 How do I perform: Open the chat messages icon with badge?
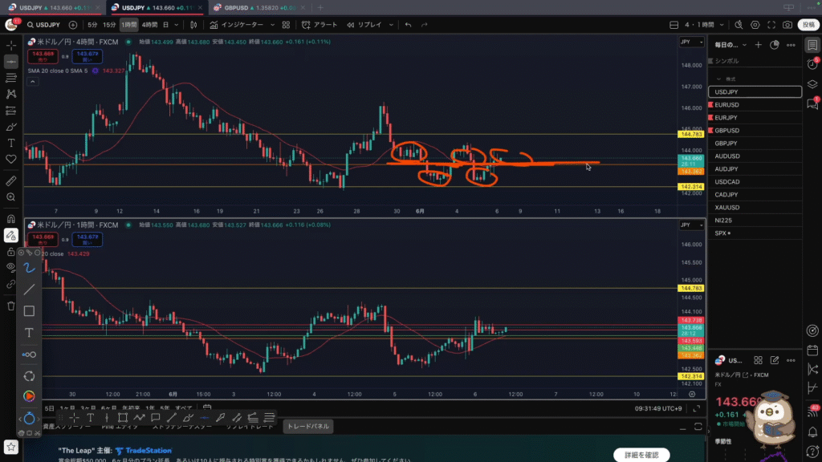[812, 103]
